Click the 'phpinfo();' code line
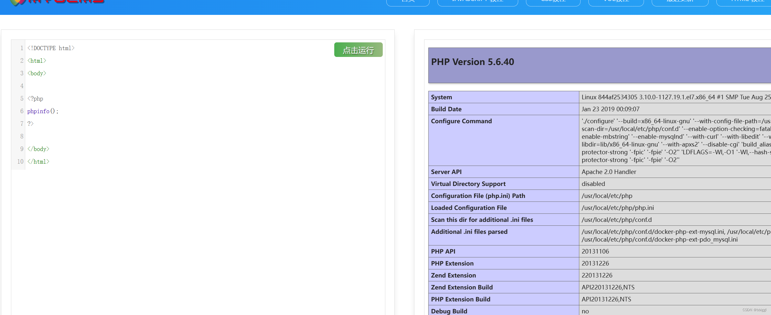The height and width of the screenshot is (315, 771). (43, 111)
